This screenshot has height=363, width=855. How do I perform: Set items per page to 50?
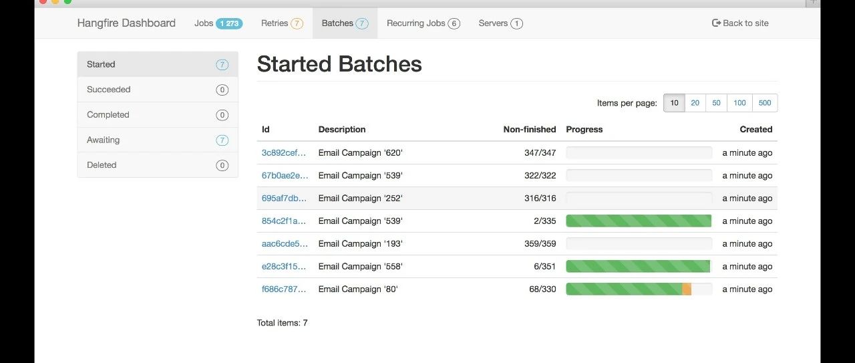click(716, 103)
